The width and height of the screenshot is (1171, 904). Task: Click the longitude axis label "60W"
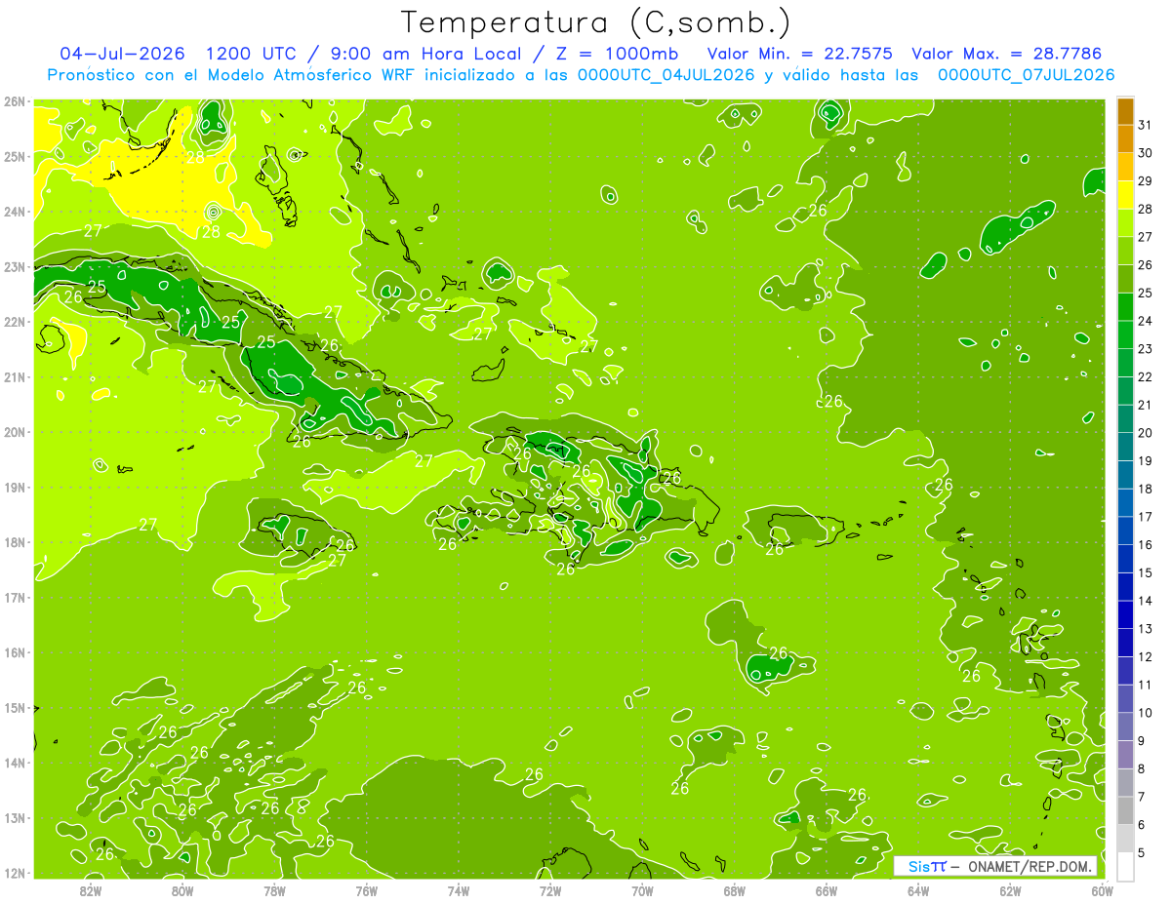pos(1102,889)
